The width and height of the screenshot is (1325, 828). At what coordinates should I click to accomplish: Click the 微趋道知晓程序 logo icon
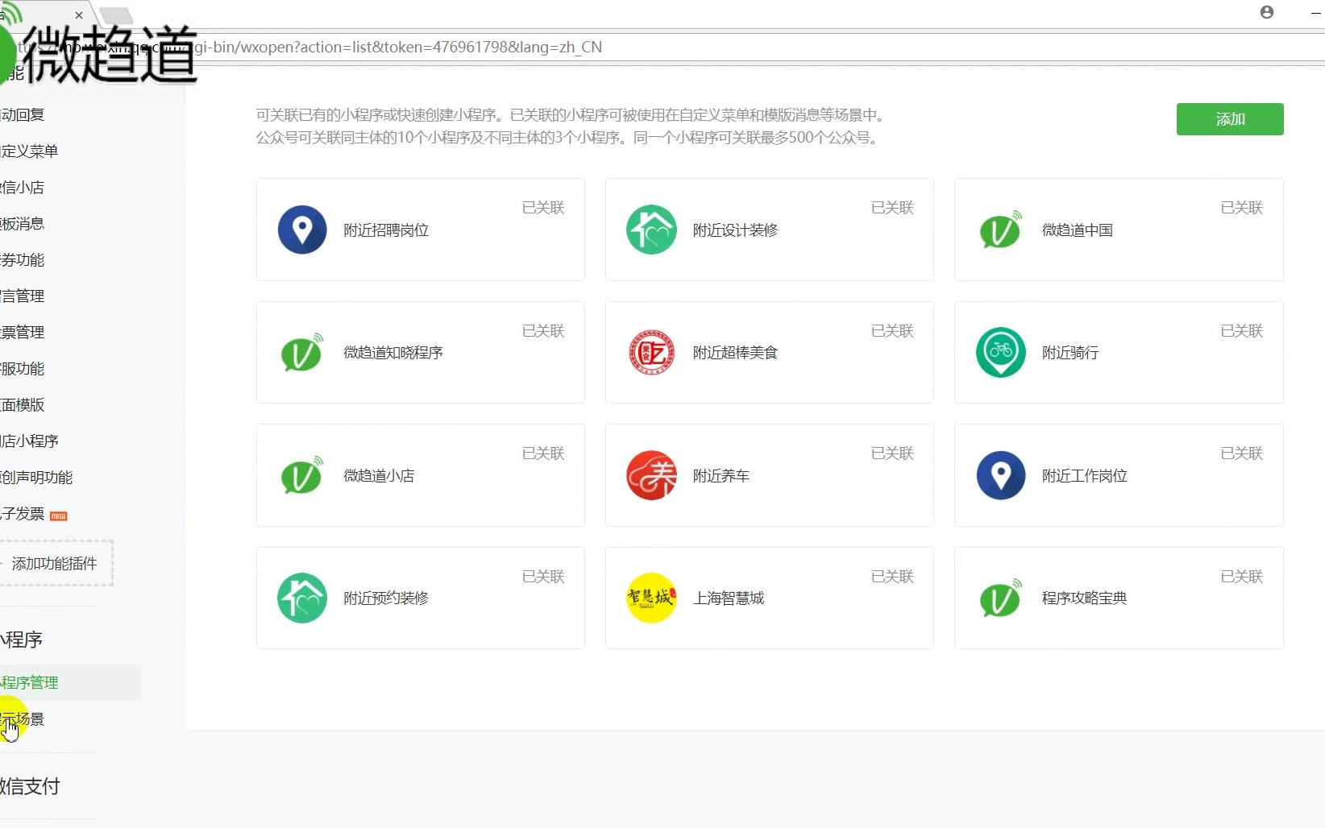click(x=302, y=352)
